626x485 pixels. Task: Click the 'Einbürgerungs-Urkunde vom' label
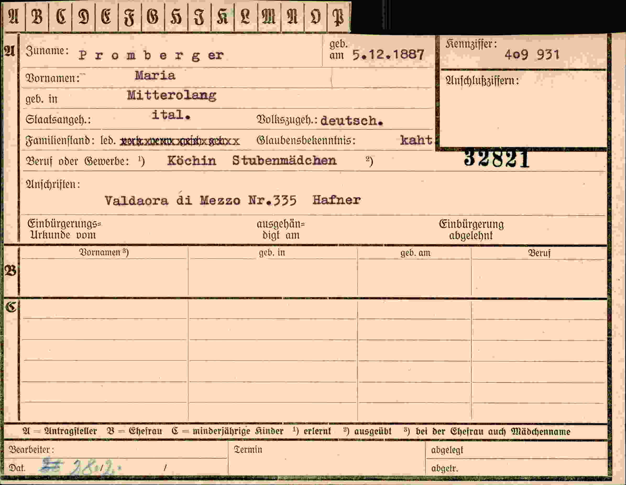point(64,229)
